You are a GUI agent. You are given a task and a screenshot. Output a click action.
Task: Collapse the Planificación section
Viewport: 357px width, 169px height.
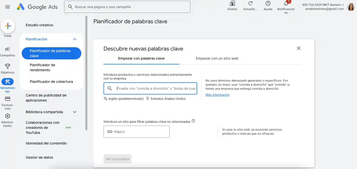coord(74,39)
